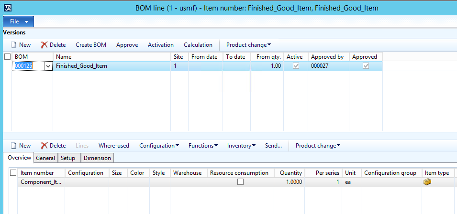Viewport: 457px width, 214px height.
Task: Toggle the select-all checkbox in BOM lines grid header
Action: coord(13,173)
